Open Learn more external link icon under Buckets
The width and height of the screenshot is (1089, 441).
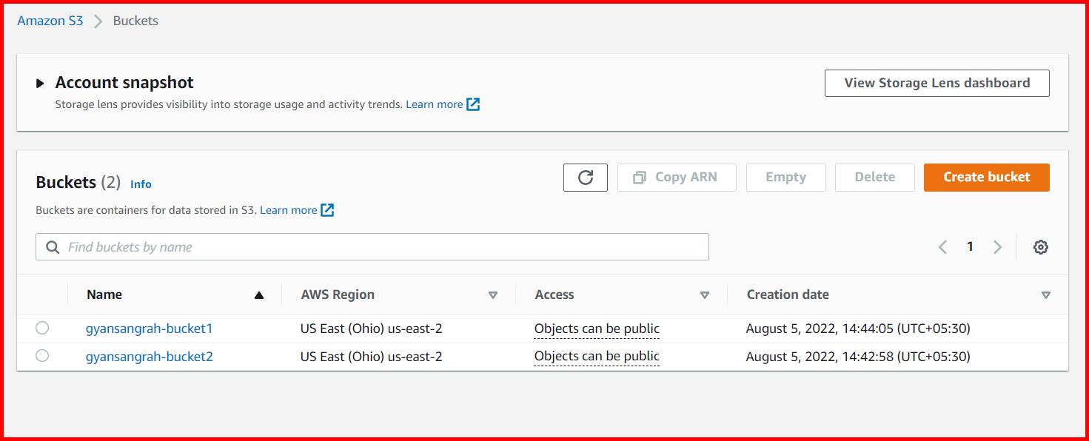coord(327,209)
